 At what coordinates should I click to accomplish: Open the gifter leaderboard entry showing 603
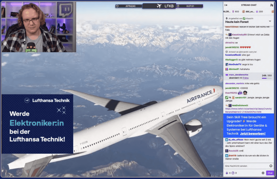235,12
